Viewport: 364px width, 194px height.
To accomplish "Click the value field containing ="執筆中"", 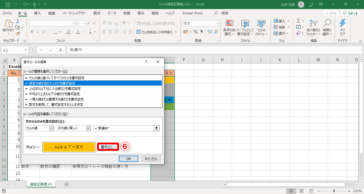I will coord(124,128).
